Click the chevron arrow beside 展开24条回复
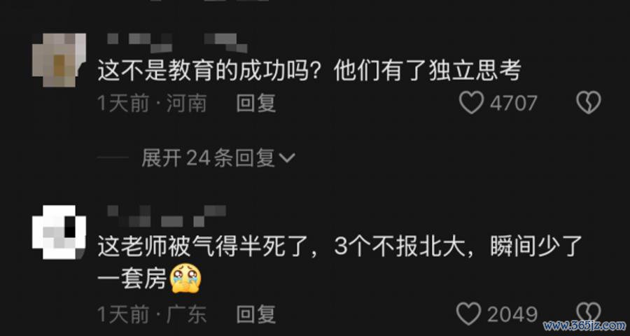630x336 pixels. (287, 159)
